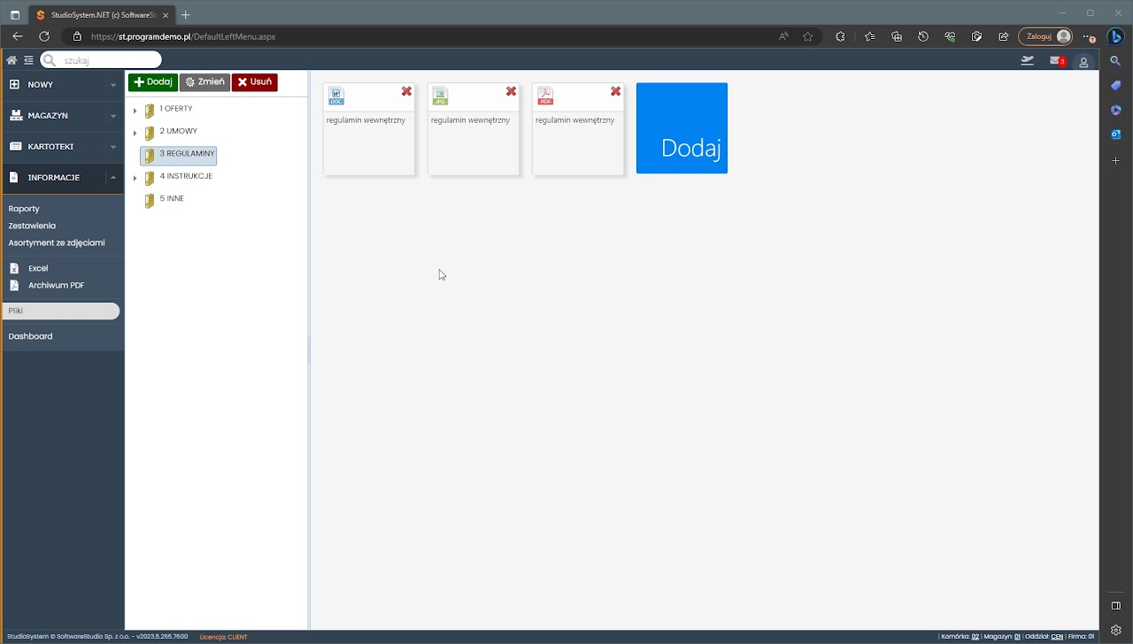Expand the 4 INSTRUKCJE folder arrow
The image size is (1133, 644).
click(135, 178)
